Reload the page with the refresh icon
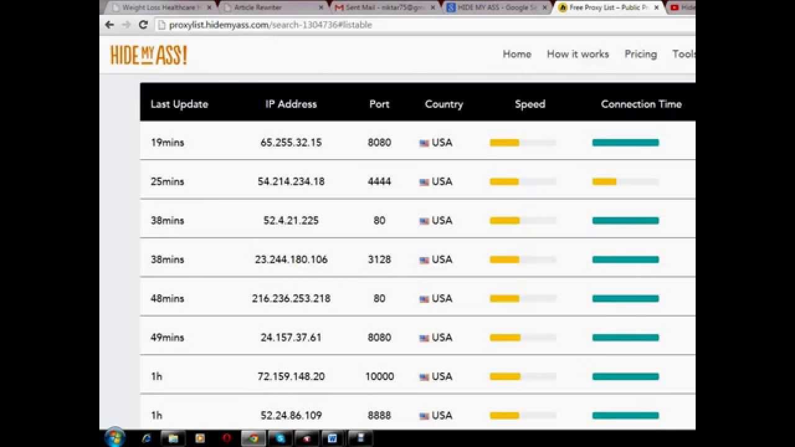Image resolution: width=795 pixels, height=447 pixels. pyautogui.click(x=143, y=25)
